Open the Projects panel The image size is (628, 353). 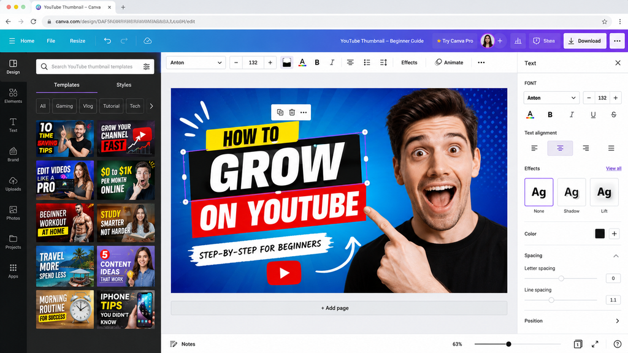[13, 242]
